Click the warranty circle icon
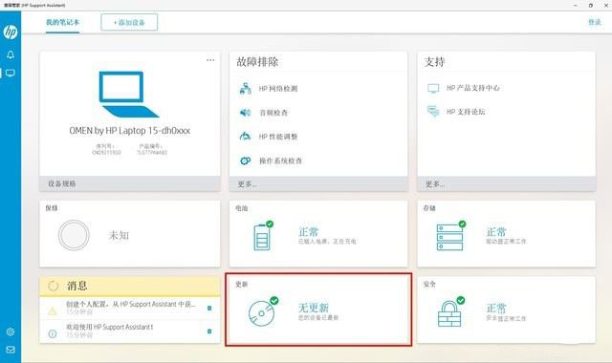612x363 pixels. [74, 235]
